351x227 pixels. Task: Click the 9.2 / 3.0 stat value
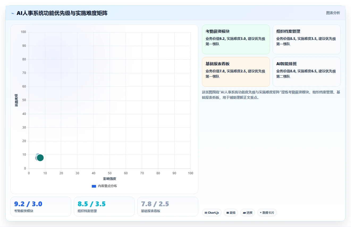click(28, 204)
